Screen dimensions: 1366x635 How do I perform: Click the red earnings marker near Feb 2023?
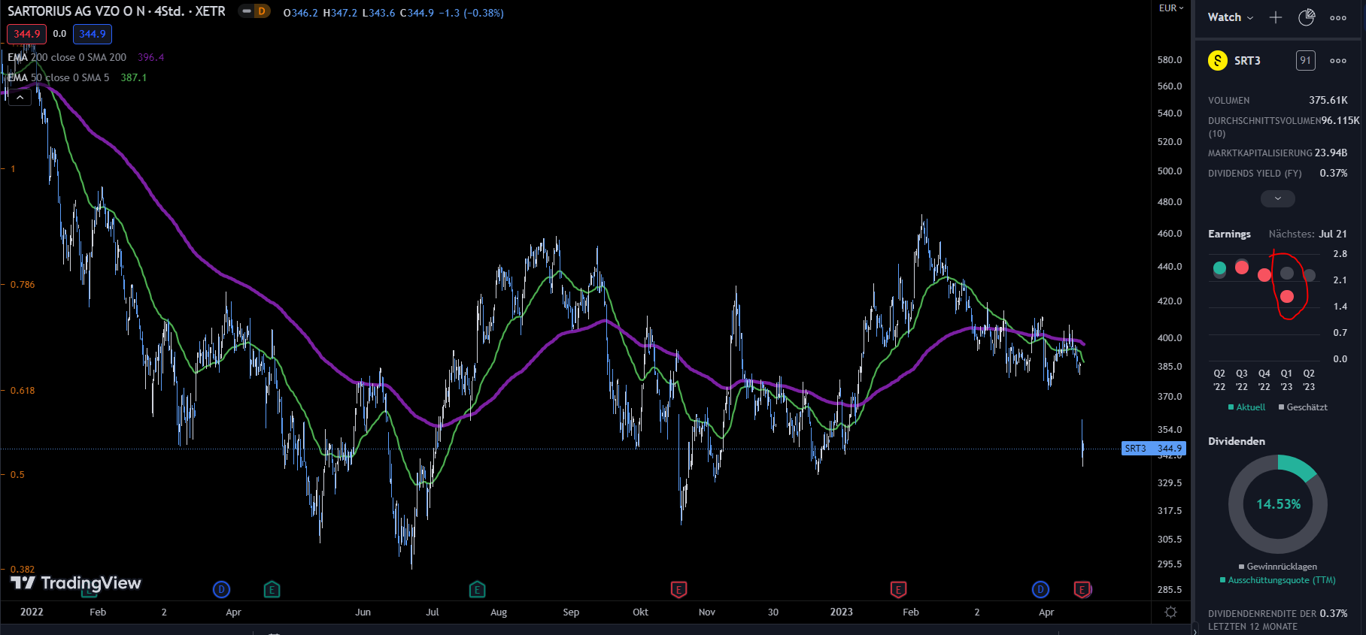click(x=898, y=590)
